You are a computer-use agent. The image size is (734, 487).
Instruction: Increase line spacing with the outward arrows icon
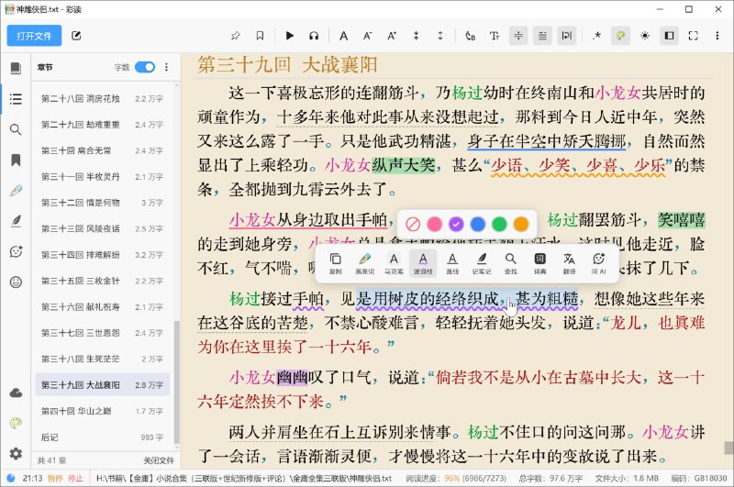(440, 36)
